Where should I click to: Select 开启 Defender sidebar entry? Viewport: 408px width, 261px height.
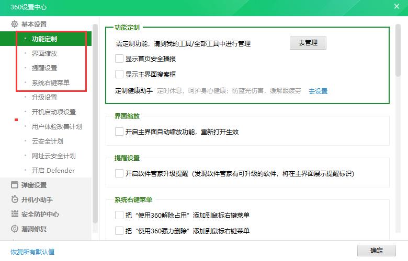click(x=53, y=170)
